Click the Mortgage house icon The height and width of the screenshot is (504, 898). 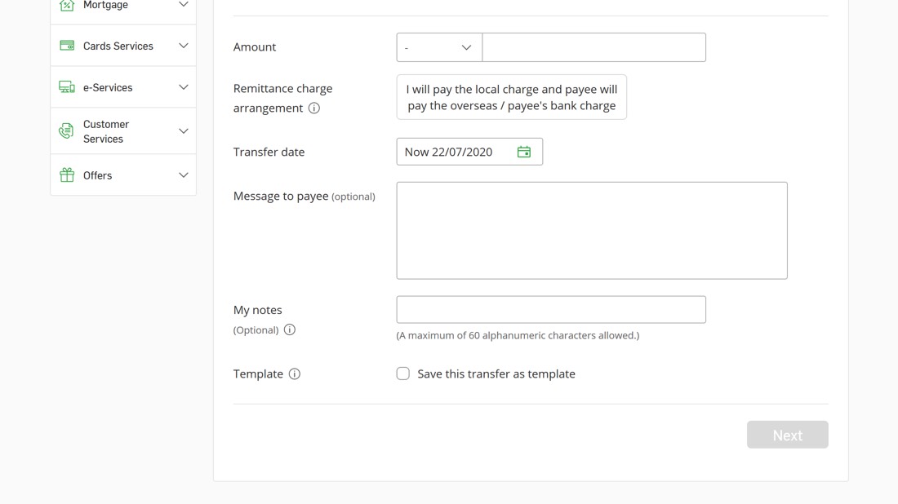[x=67, y=6]
